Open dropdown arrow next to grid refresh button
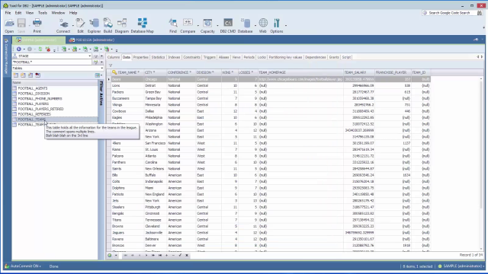Viewport: 488px width, 274px height. (116, 256)
